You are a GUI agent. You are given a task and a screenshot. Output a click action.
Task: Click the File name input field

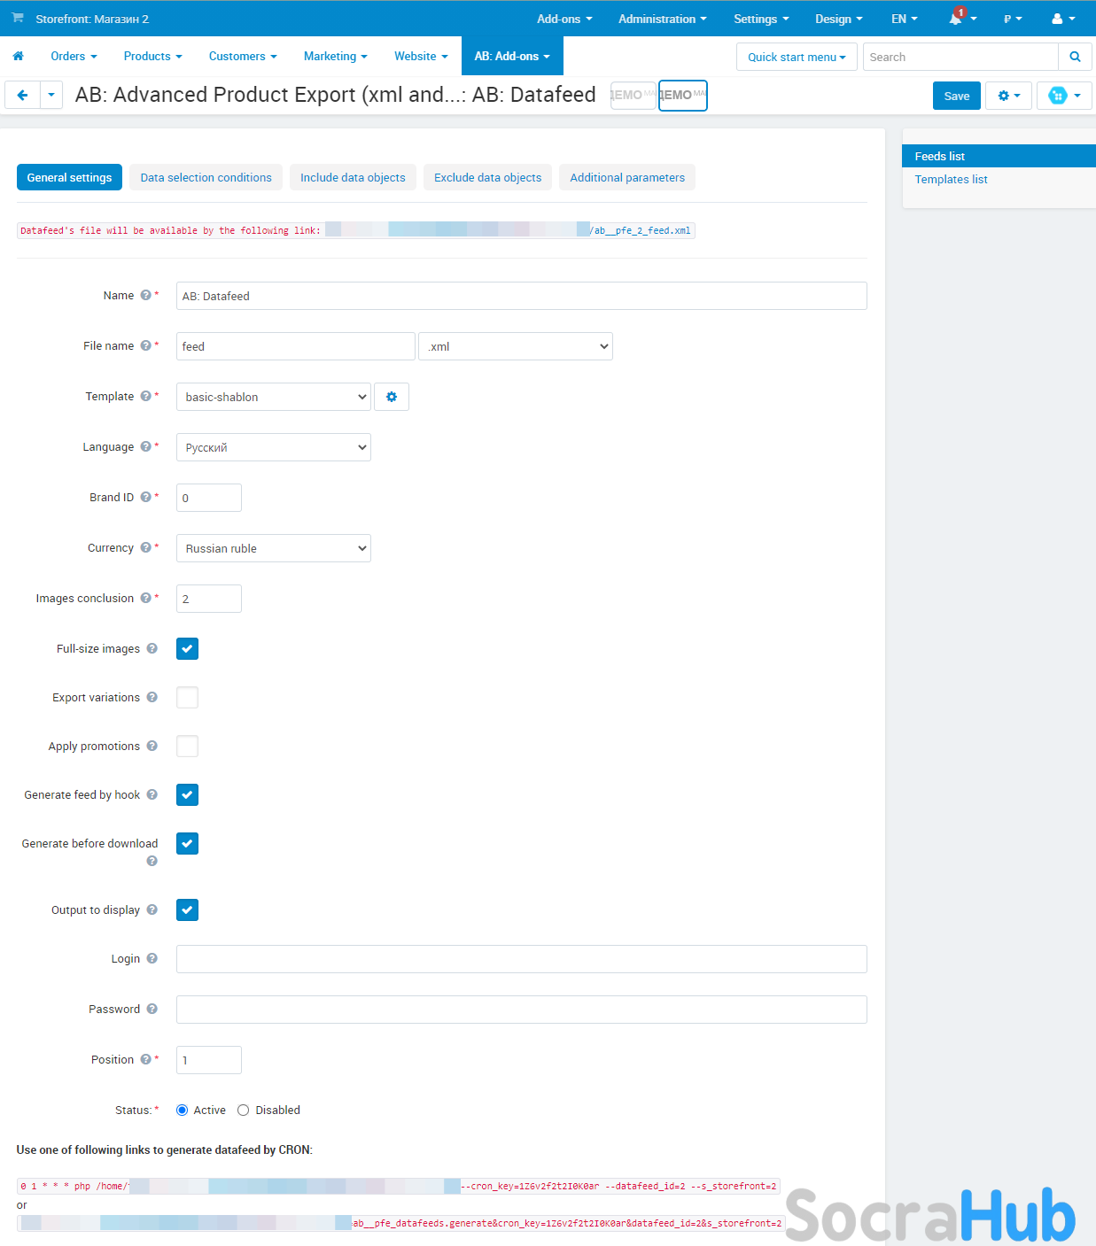(296, 346)
